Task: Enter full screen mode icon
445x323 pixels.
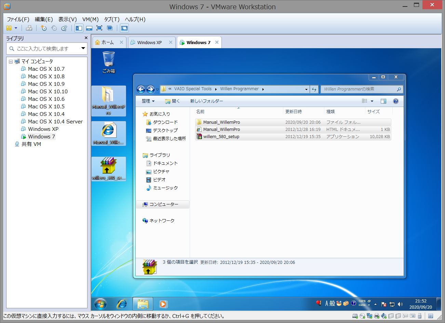Action: click(99, 28)
